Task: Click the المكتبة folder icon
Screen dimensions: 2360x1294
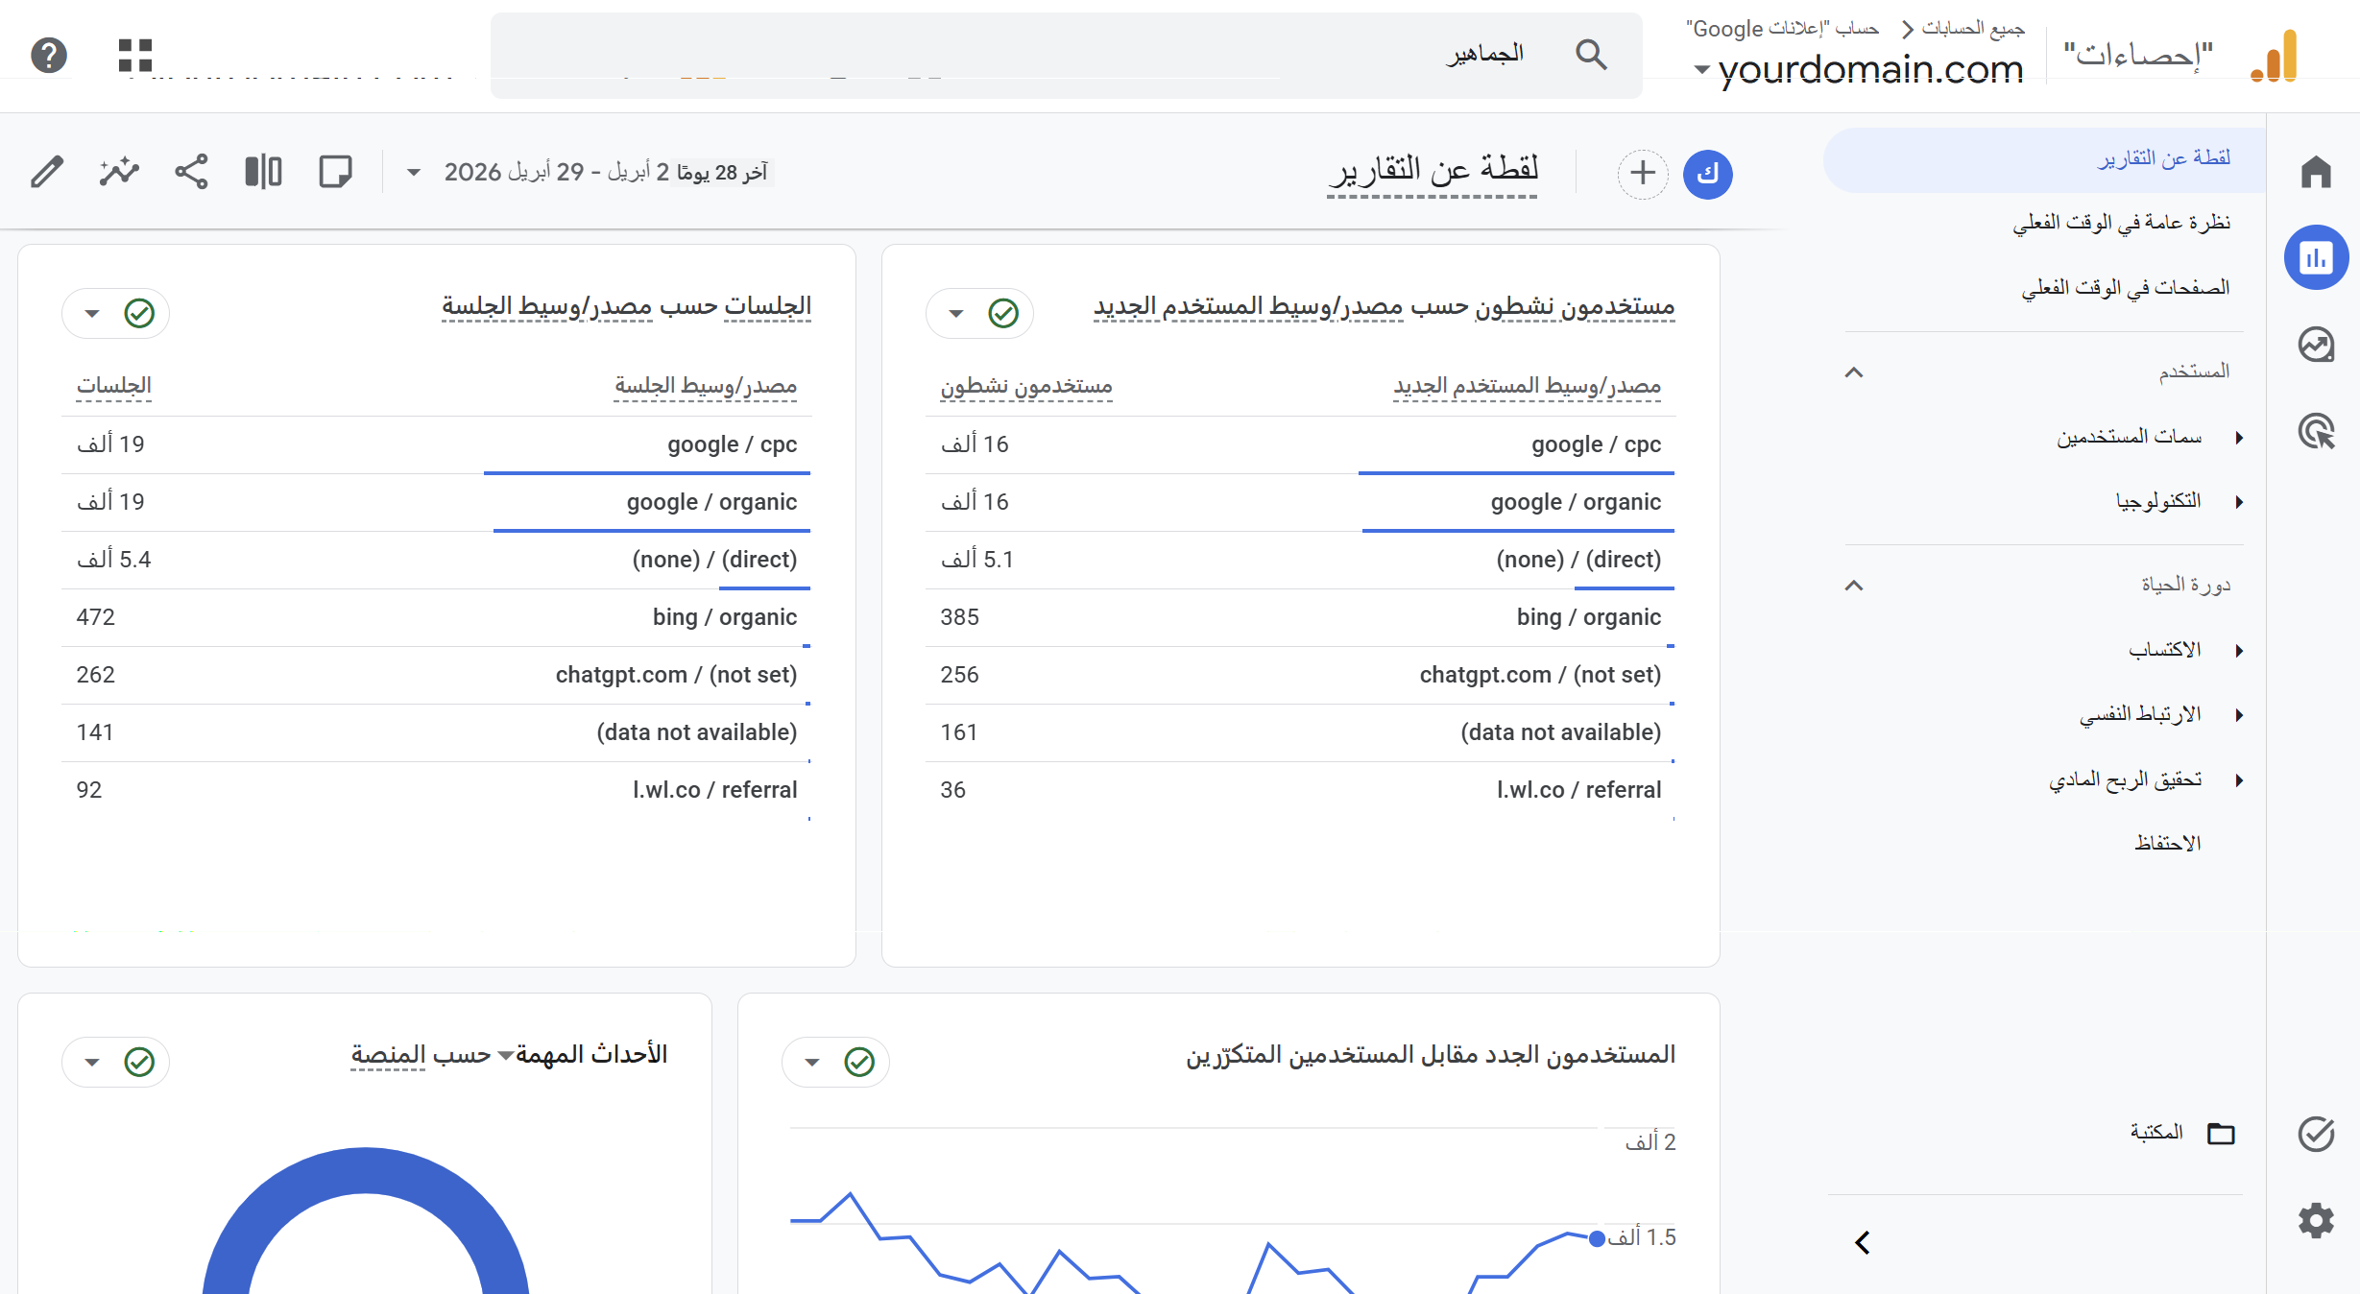Action: tap(2221, 1134)
